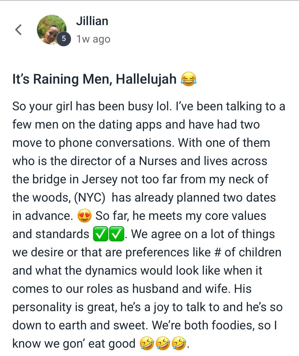Click the '#' symbol before 'of children'
The height and width of the screenshot is (356, 299).
click(218, 252)
